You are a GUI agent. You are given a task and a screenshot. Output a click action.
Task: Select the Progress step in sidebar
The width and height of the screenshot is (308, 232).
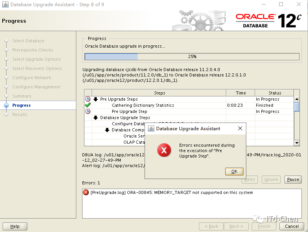(22, 105)
